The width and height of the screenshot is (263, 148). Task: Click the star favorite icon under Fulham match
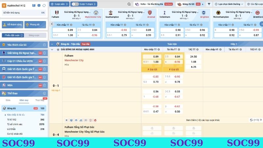coord(66,120)
